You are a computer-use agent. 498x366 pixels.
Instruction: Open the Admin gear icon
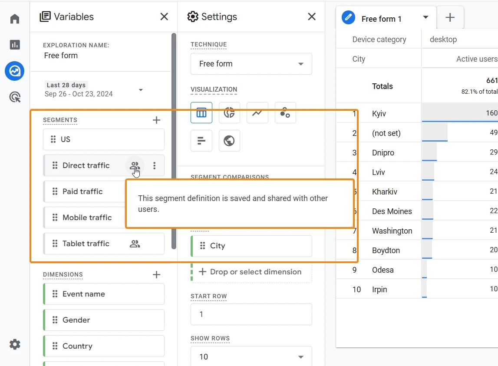click(15, 344)
